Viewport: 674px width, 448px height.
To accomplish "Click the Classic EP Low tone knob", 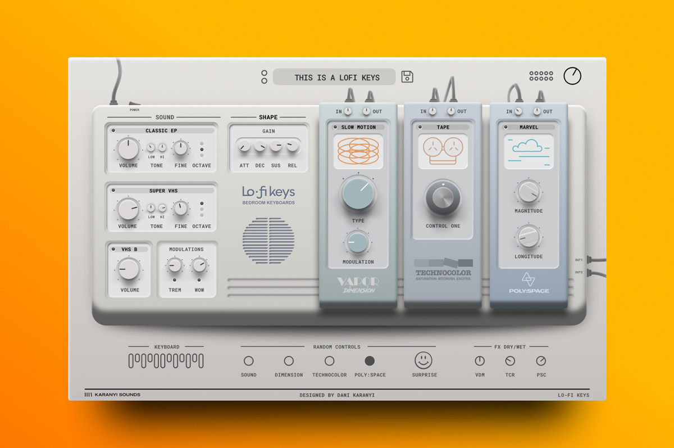I will click(x=151, y=148).
